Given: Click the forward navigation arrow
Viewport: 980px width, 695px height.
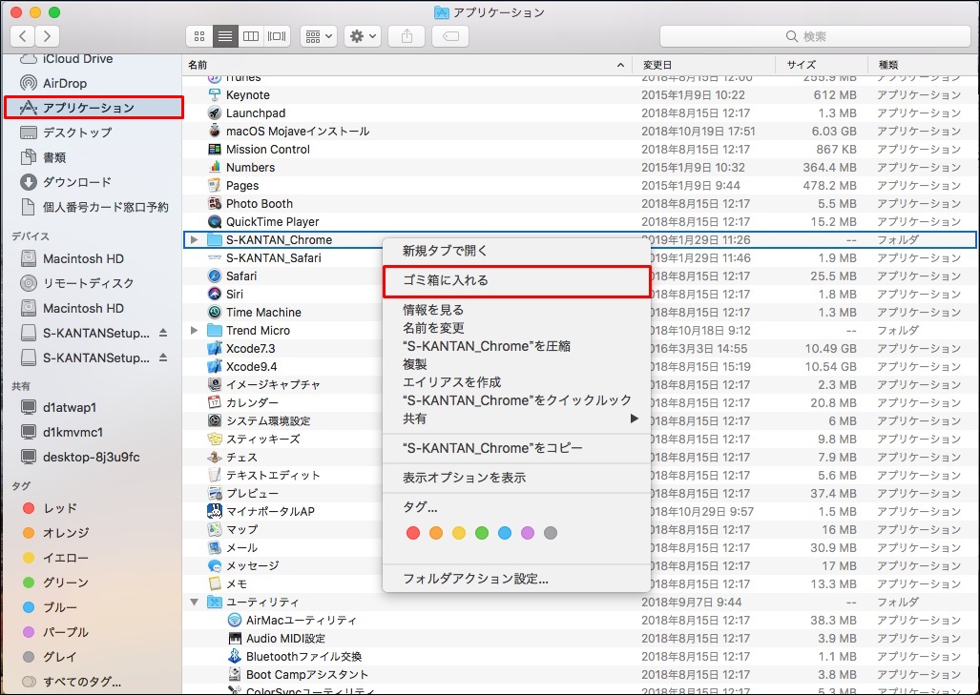Looking at the screenshot, I should [47, 36].
